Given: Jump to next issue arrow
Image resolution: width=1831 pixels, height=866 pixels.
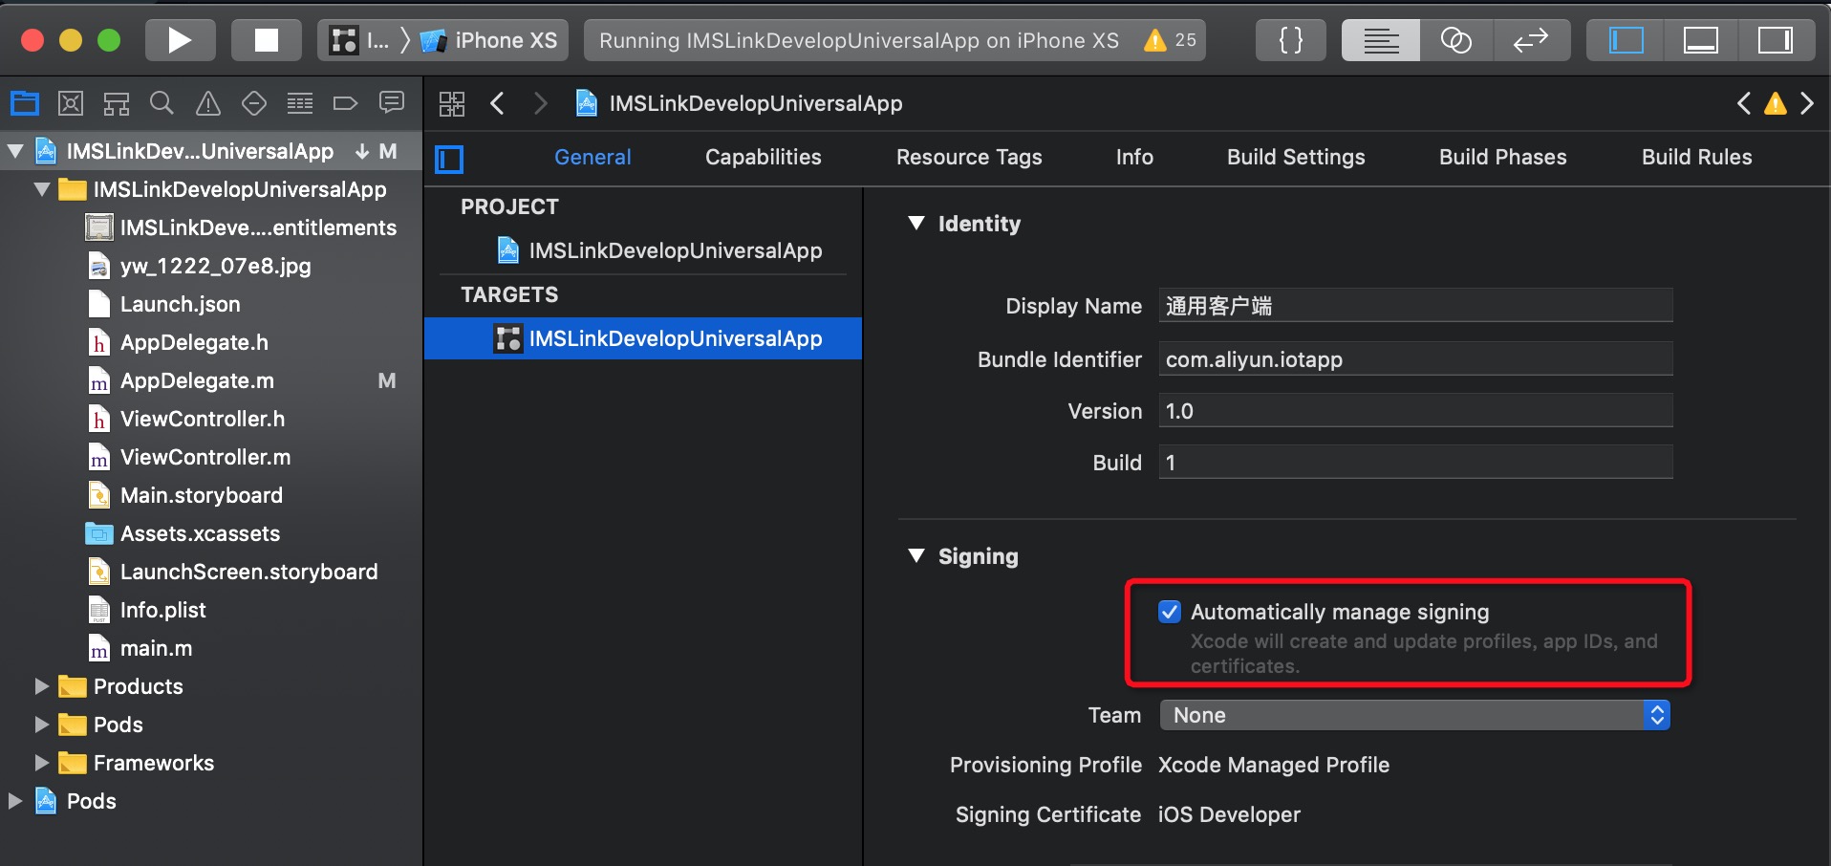Looking at the screenshot, I should tap(1807, 103).
